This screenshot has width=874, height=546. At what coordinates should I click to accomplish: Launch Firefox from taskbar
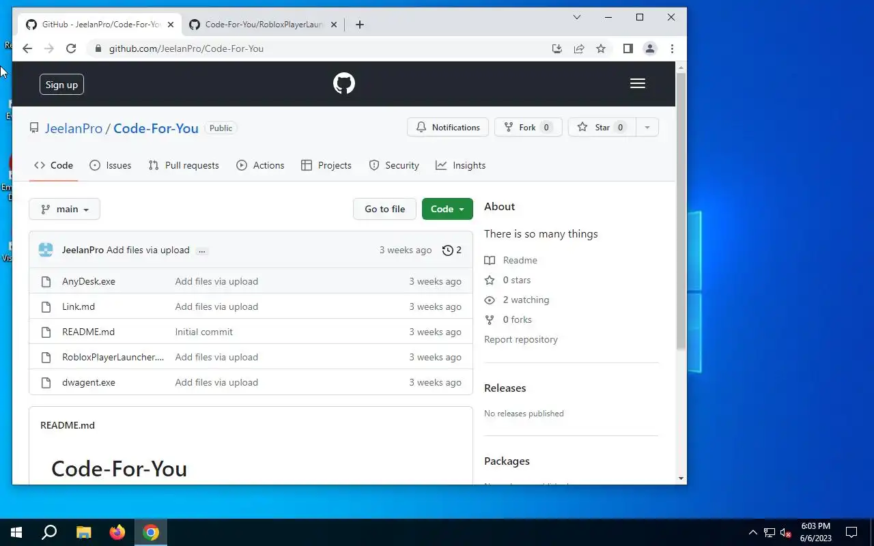(x=117, y=532)
